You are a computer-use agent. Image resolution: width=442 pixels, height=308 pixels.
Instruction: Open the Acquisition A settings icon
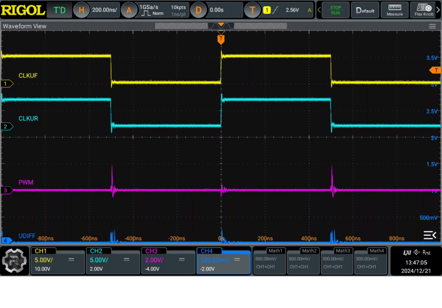click(129, 10)
